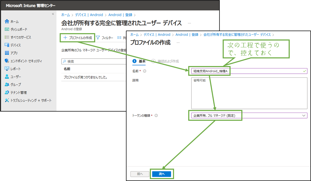Open ダッシュボード icon in sidebar
This screenshot has height=181, width=311.
click(x=7, y=29)
